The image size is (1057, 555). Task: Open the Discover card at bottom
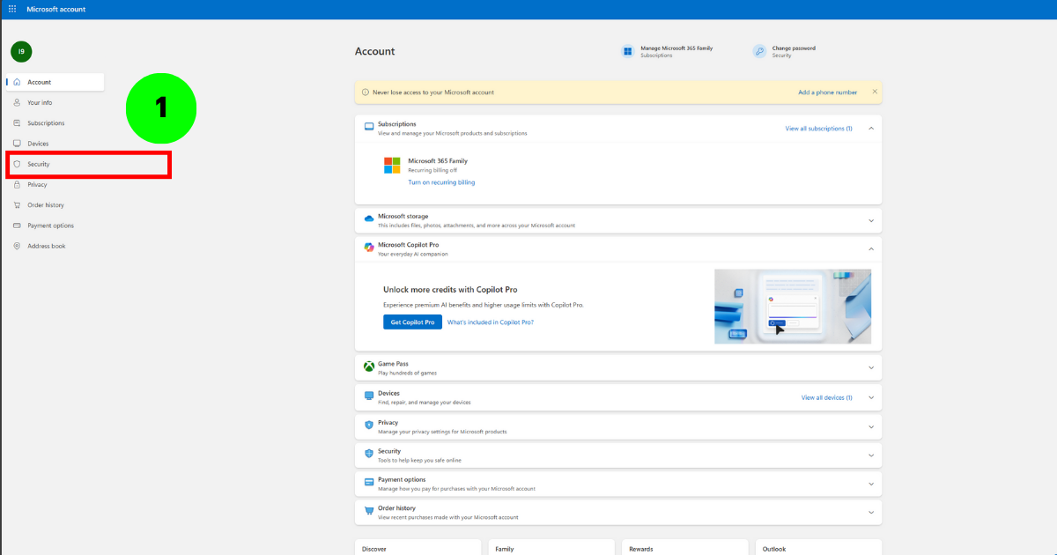[x=418, y=547]
